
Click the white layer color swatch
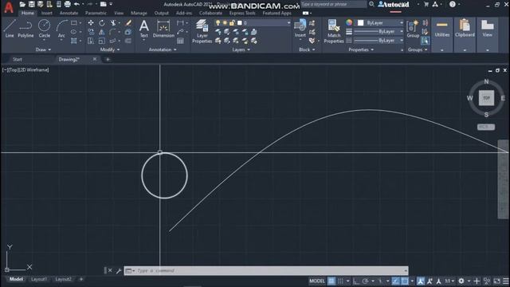(x=240, y=23)
